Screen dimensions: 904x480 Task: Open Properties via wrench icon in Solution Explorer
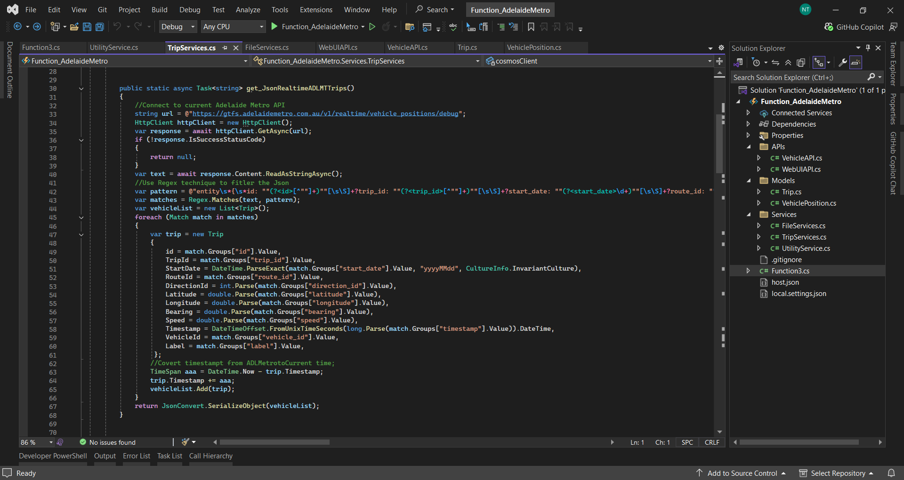click(x=842, y=62)
